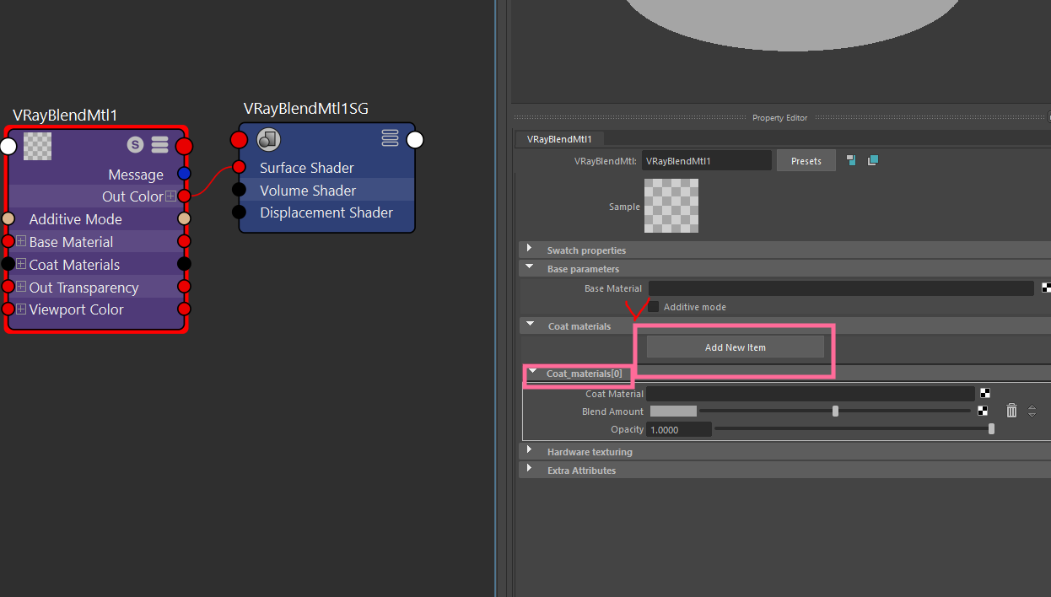Click the Property Editor panel title
The image size is (1051, 597).
[779, 118]
